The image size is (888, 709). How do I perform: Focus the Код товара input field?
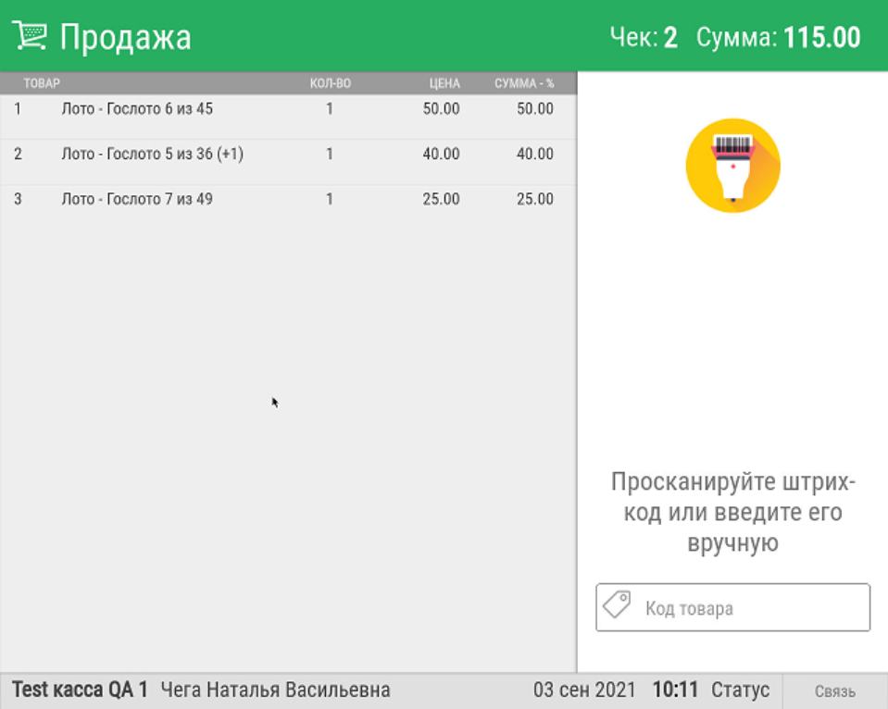pos(732,607)
